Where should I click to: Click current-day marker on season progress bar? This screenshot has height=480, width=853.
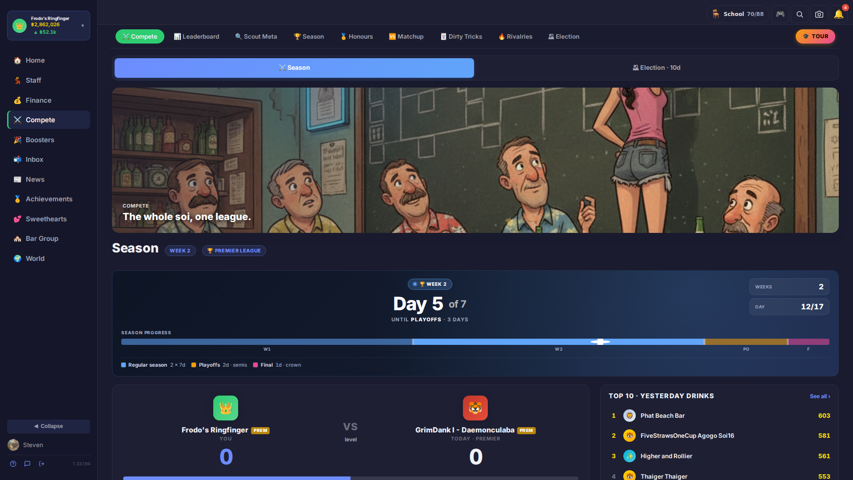point(600,342)
